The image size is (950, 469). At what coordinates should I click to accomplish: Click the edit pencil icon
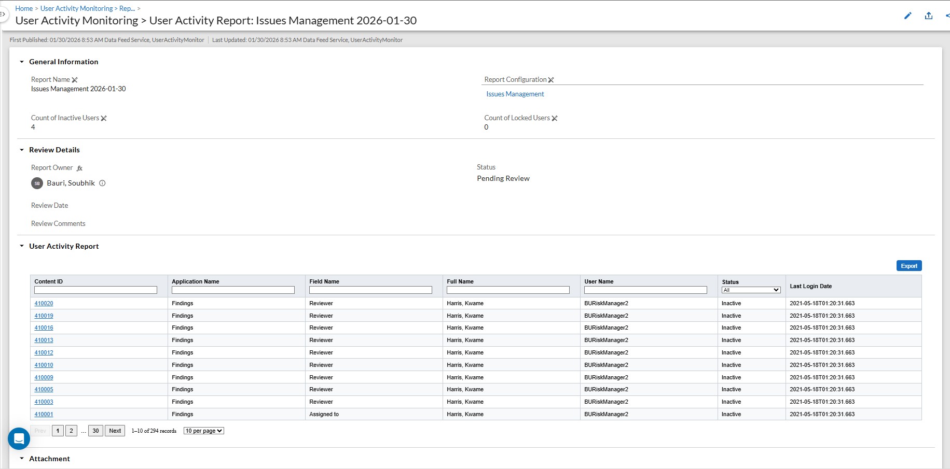907,16
